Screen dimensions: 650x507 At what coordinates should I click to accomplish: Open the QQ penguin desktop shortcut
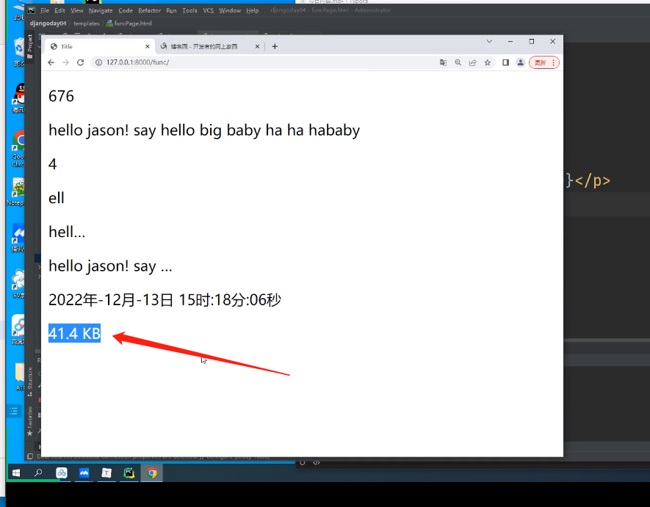point(19,98)
